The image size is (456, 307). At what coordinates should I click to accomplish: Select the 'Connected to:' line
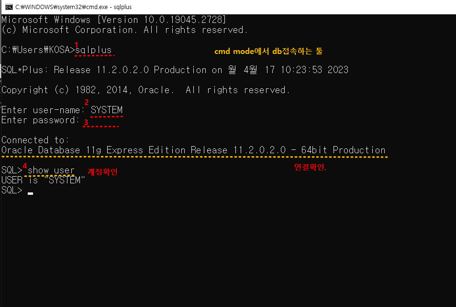coord(35,140)
